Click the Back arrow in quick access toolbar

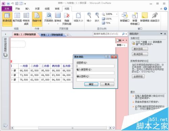(8, 4)
